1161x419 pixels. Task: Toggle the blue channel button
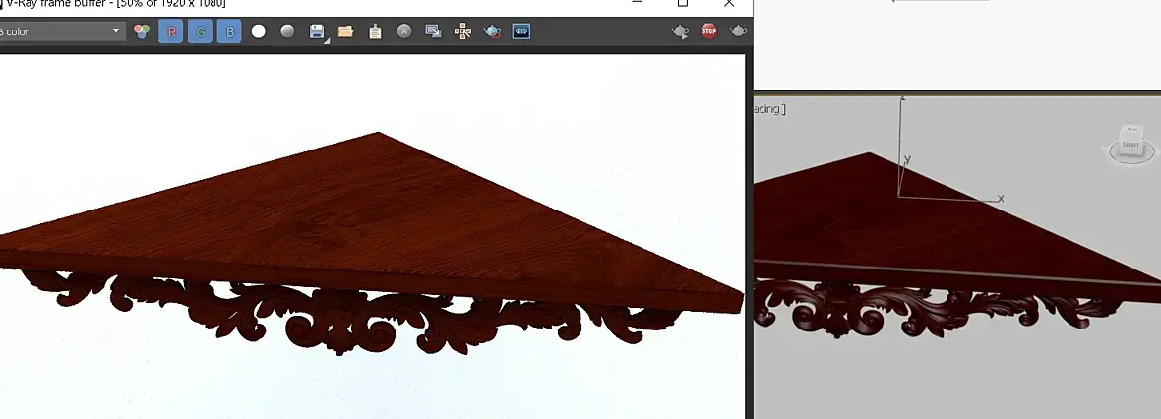pos(229,31)
